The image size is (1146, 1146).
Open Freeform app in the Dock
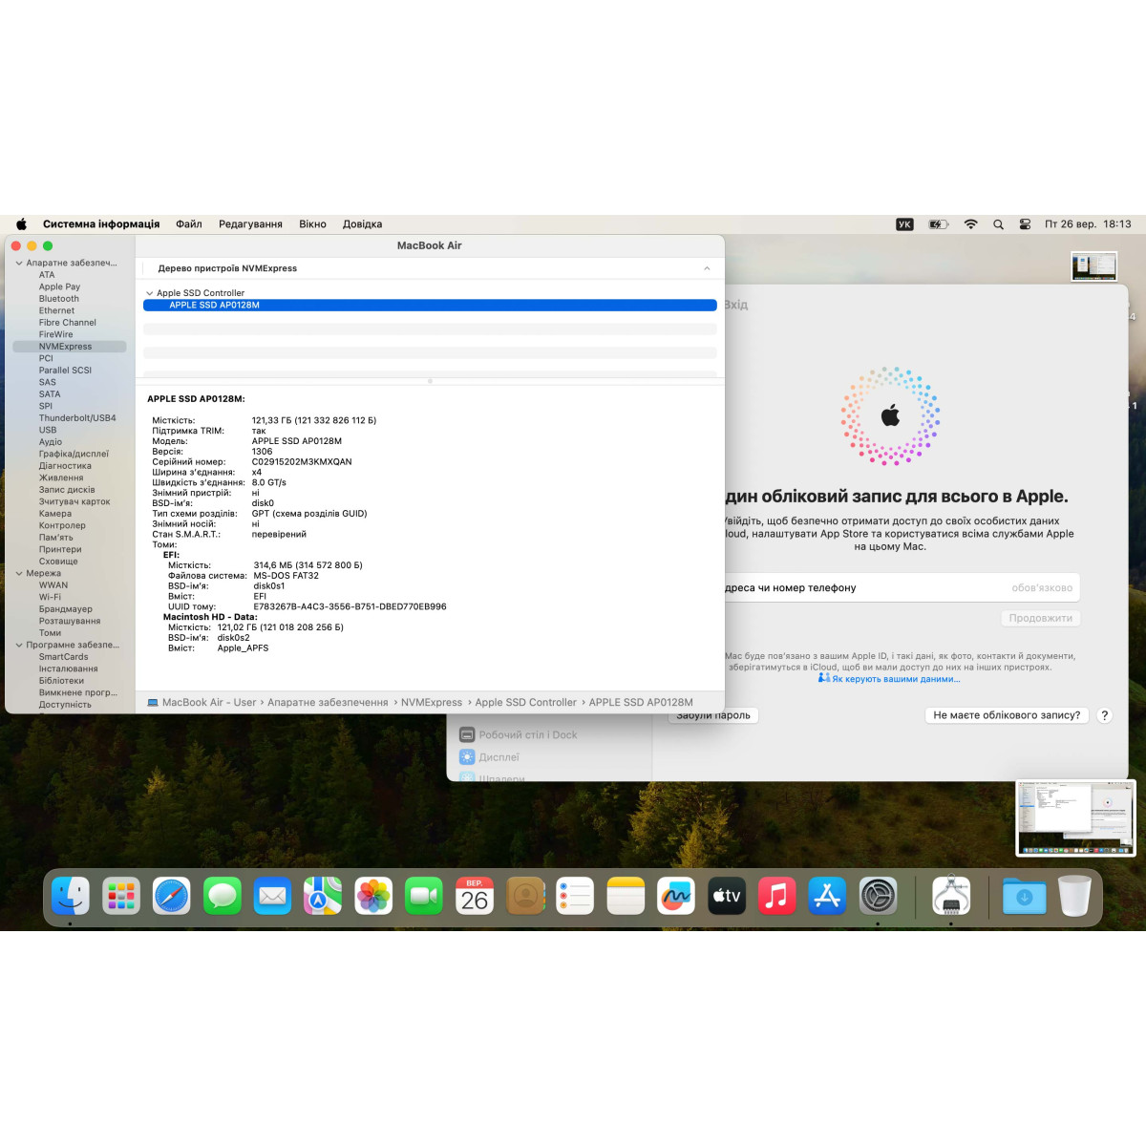click(676, 896)
